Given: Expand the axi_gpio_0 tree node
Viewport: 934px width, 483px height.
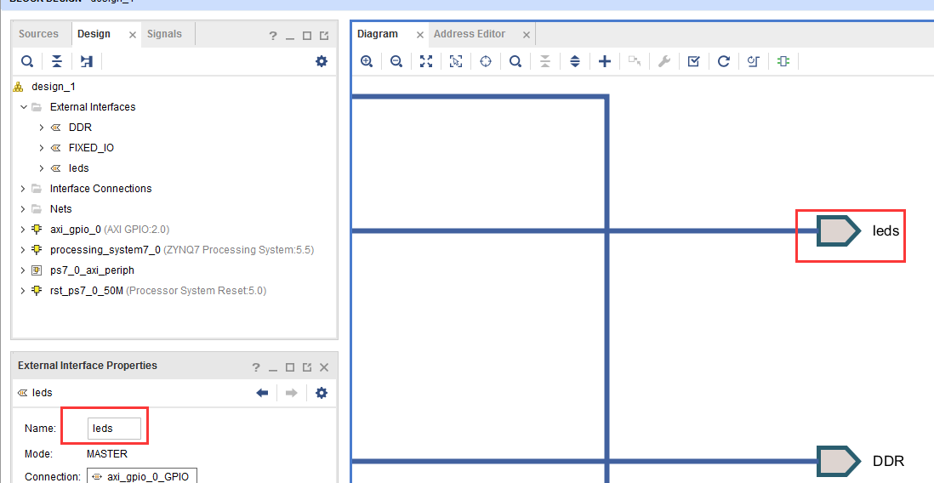Looking at the screenshot, I should 23,230.
